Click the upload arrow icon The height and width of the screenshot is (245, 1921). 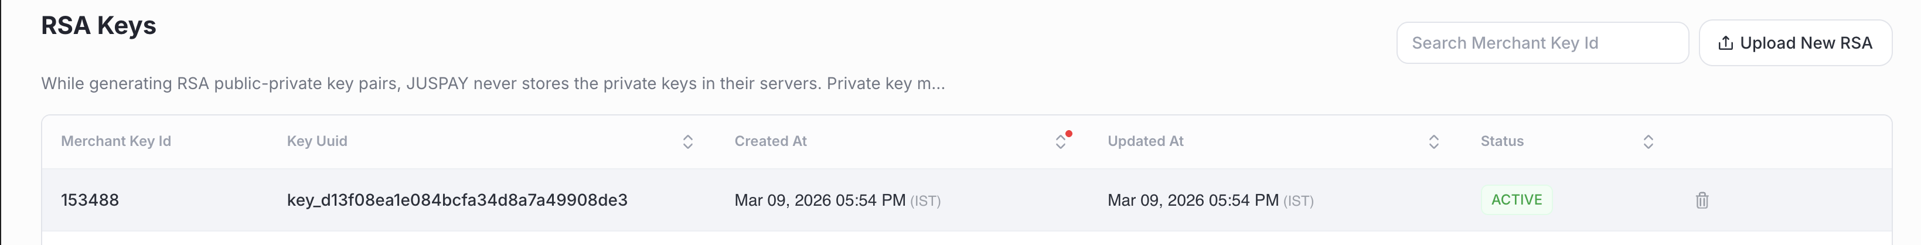pos(1725,43)
